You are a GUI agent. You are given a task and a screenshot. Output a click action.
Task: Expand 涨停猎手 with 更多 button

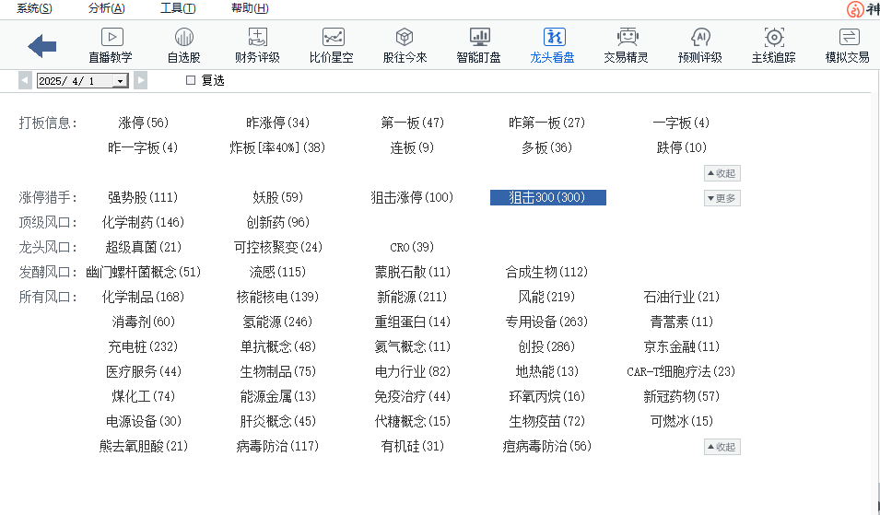pos(722,198)
